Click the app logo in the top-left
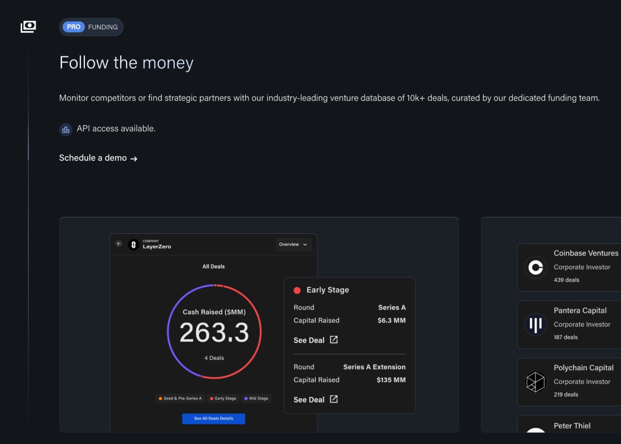The image size is (621, 444). point(28,26)
